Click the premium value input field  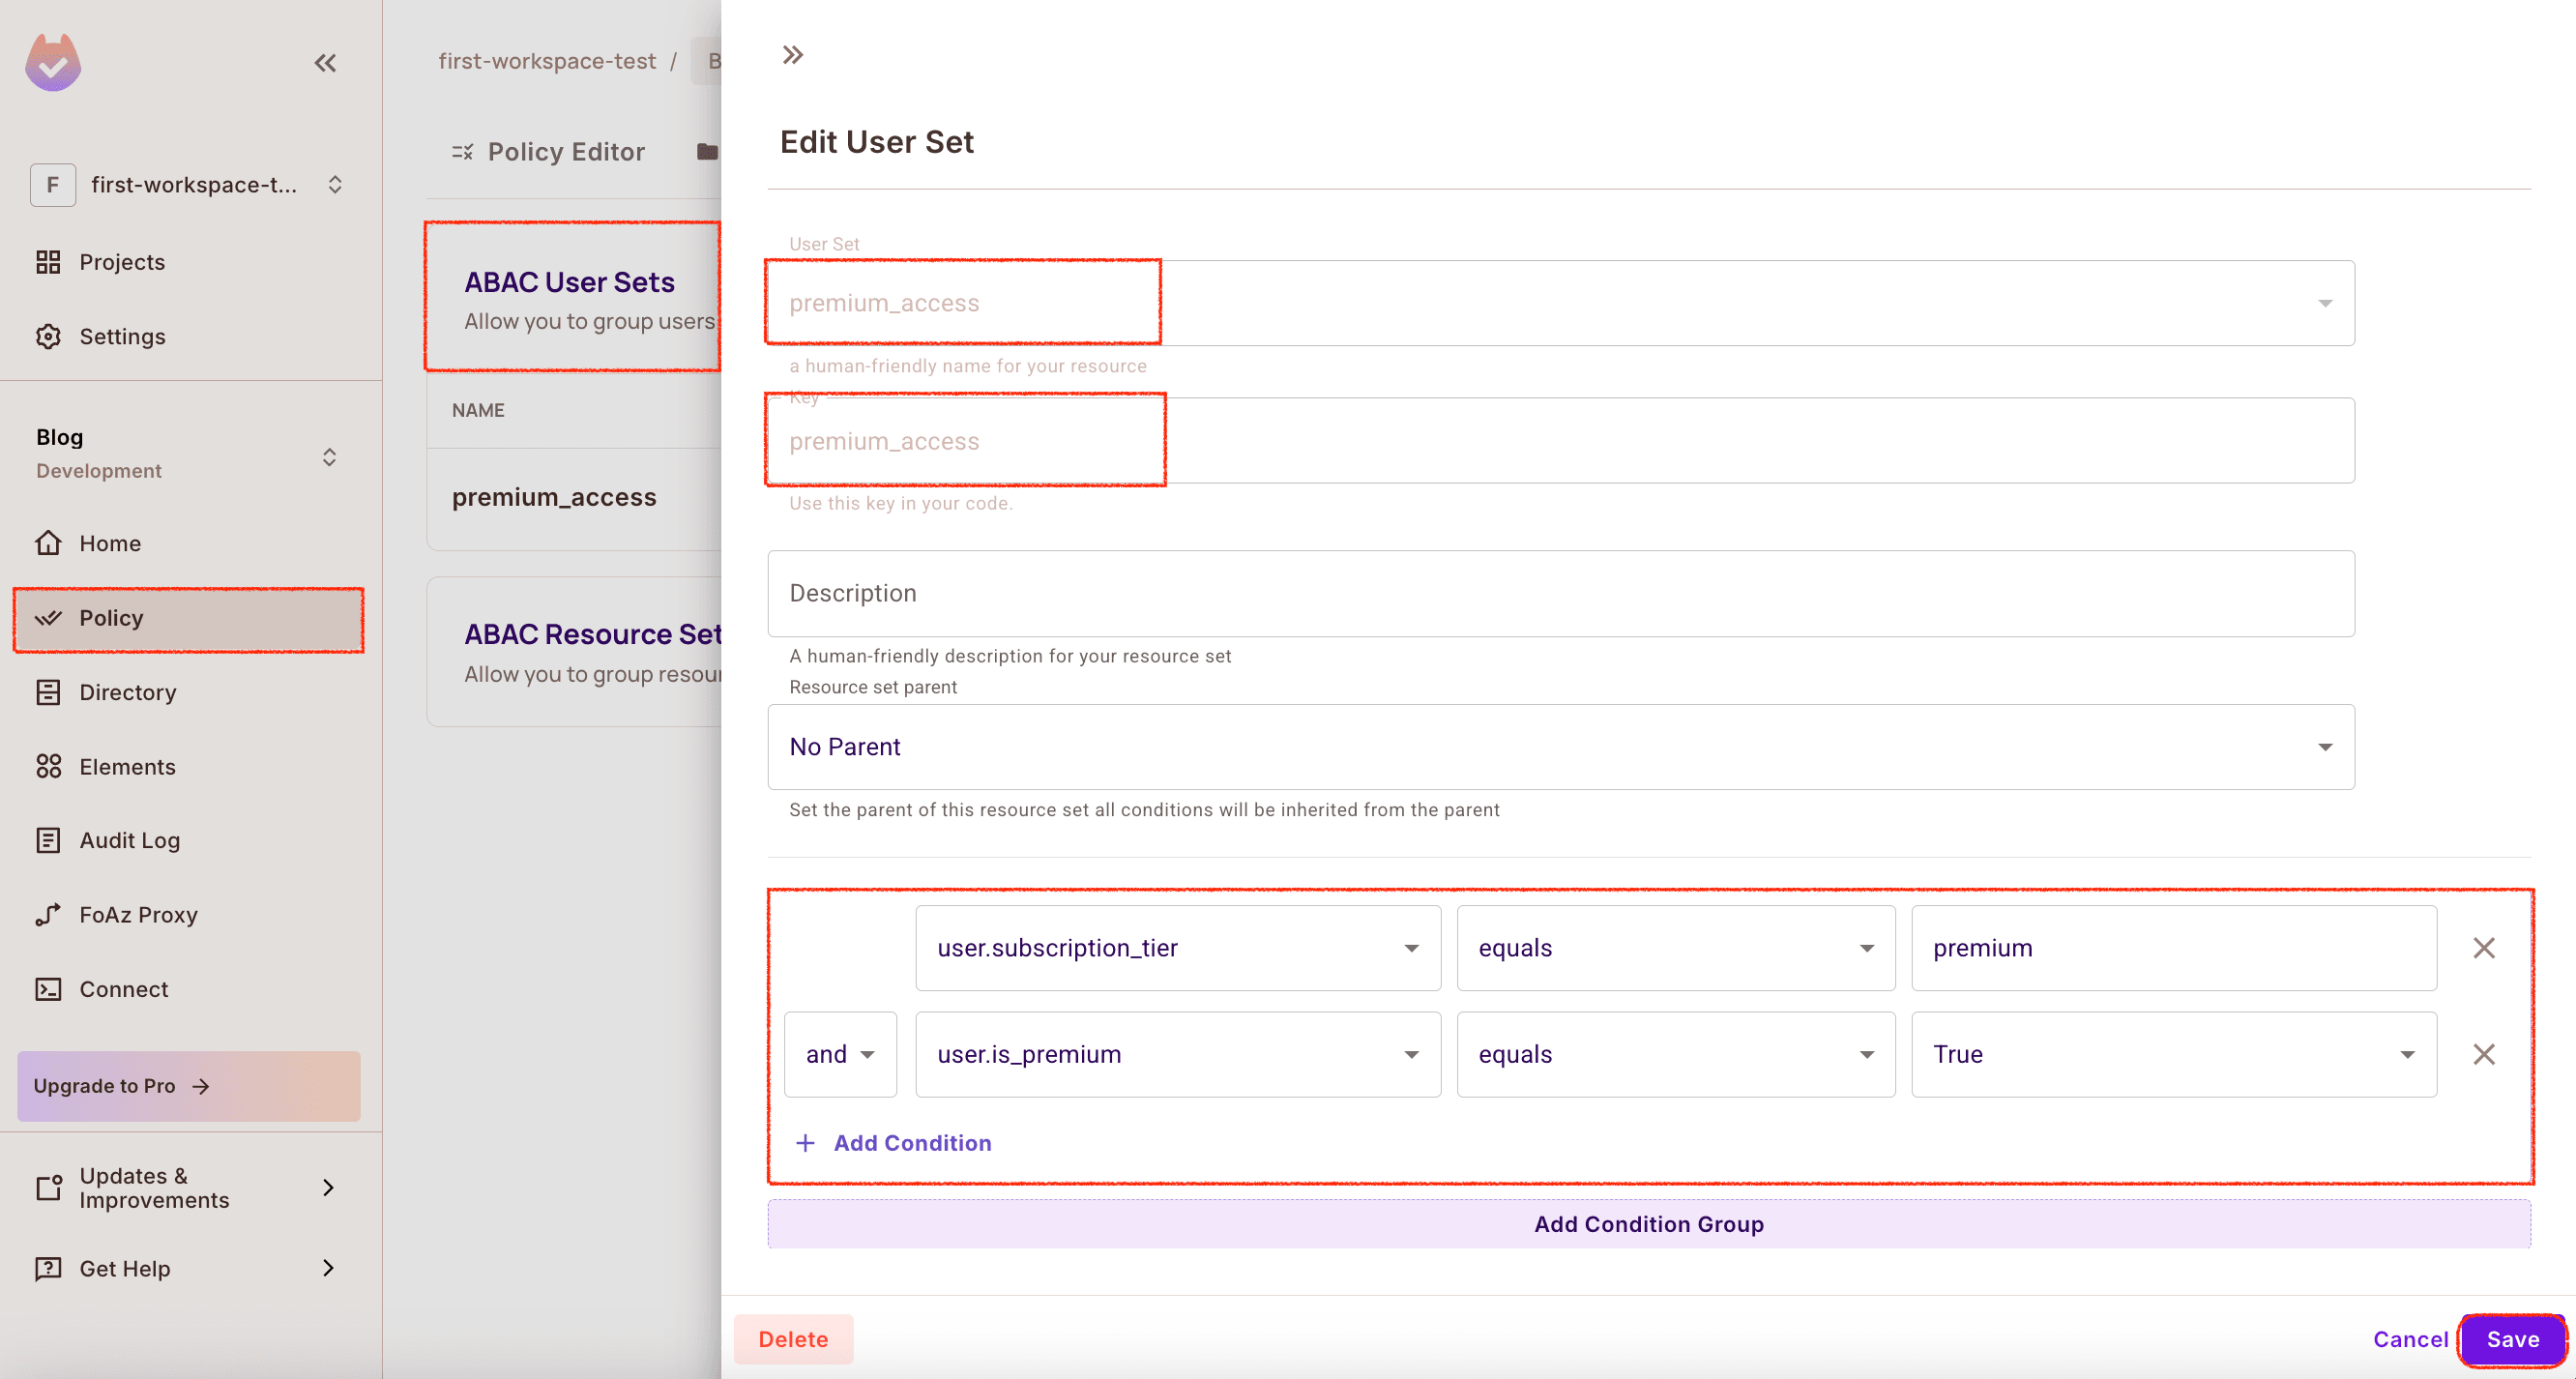point(2173,948)
